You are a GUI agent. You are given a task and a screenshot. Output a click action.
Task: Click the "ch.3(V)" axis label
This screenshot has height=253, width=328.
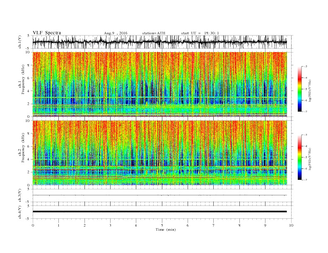pos(20,196)
